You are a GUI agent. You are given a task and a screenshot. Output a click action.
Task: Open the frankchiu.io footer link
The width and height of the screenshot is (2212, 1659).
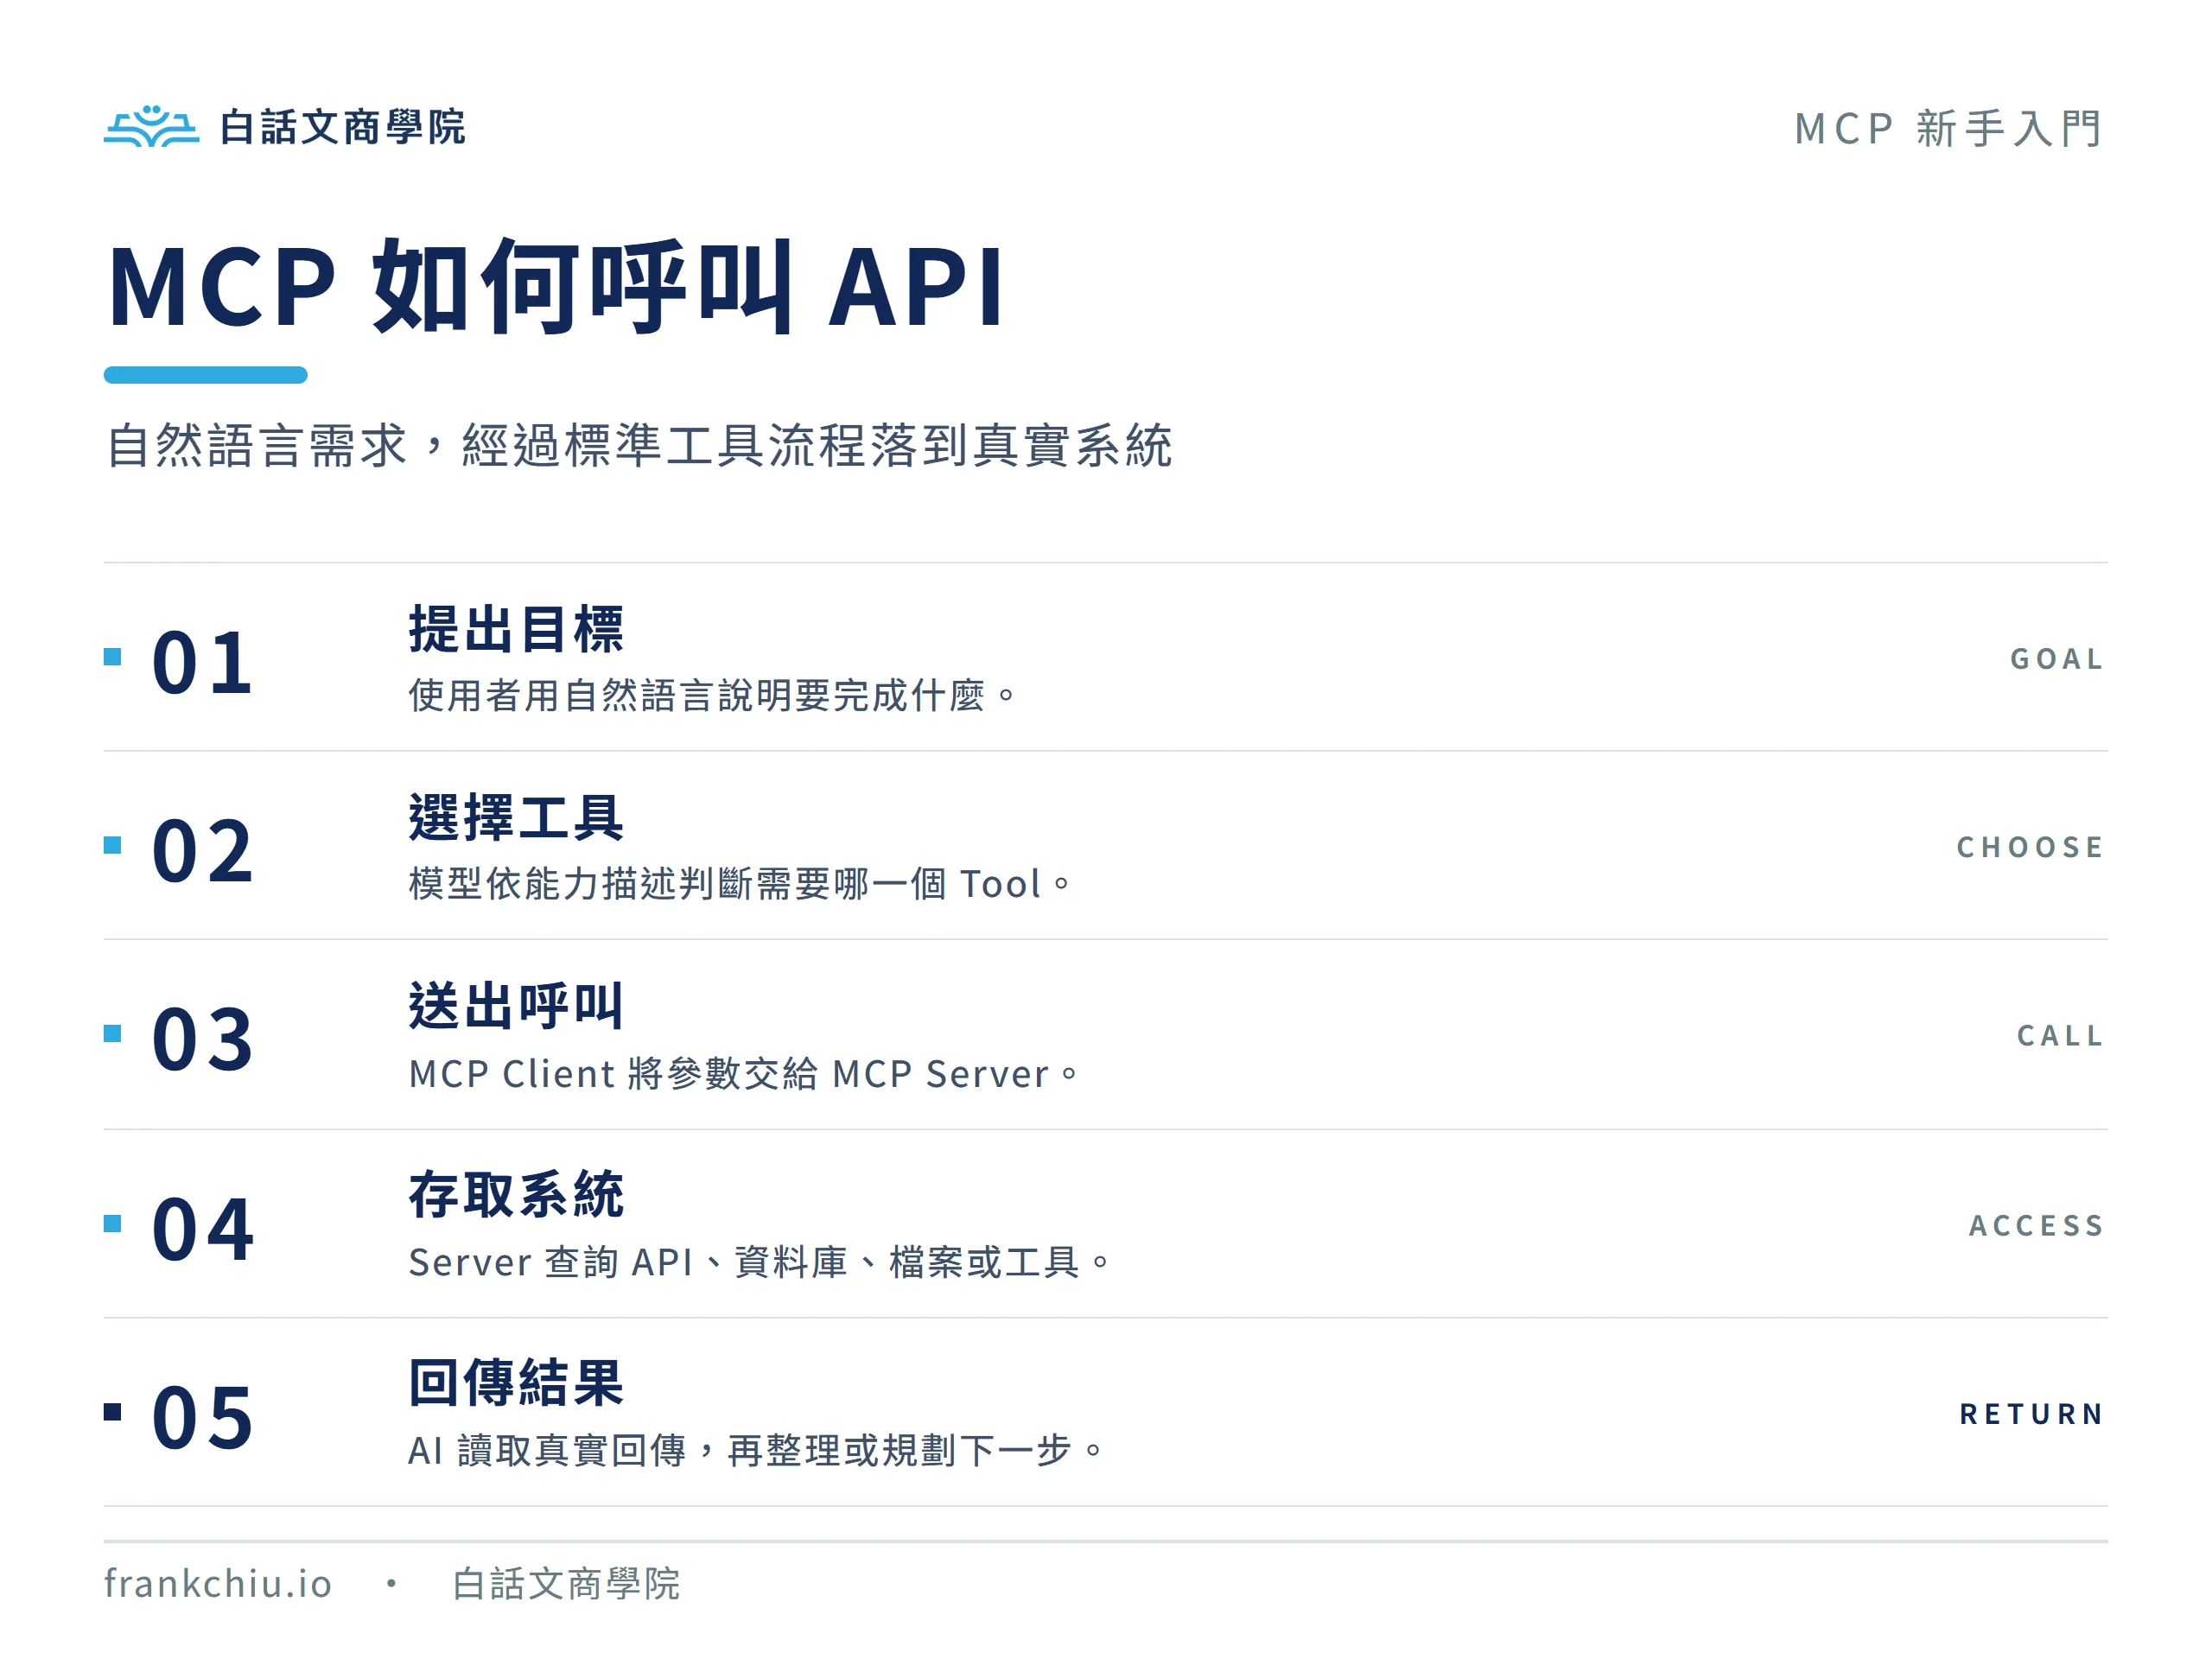pyautogui.click(x=217, y=1584)
